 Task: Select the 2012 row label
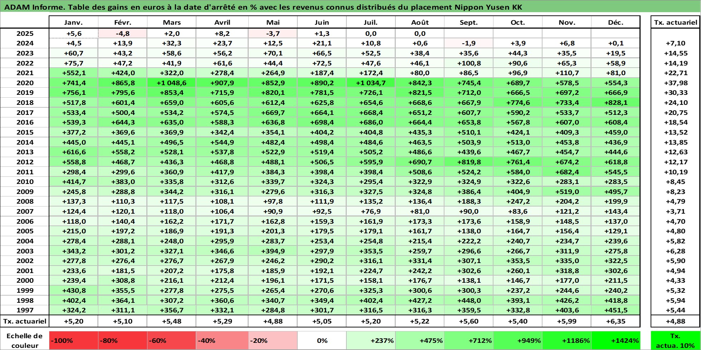tap(25, 162)
